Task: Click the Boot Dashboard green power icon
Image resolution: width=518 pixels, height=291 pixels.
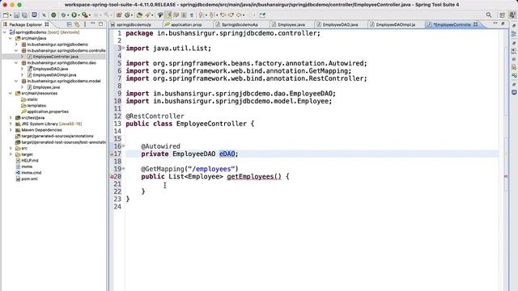Action: coord(53,15)
